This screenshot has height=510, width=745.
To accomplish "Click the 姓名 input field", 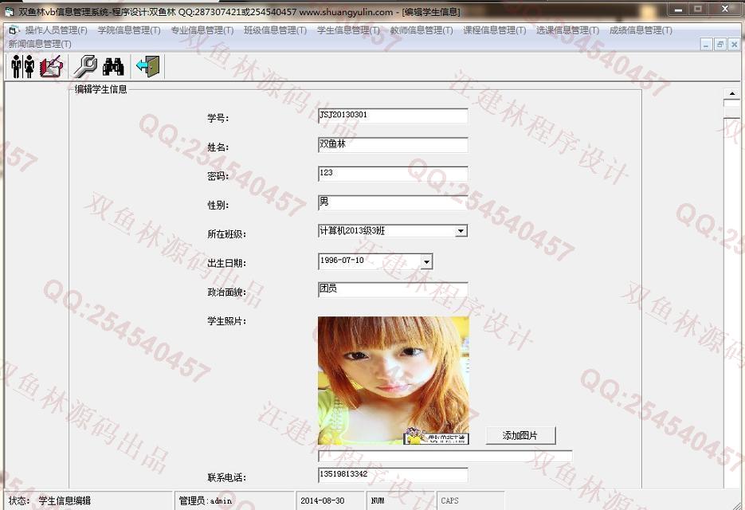I will tap(393, 145).
